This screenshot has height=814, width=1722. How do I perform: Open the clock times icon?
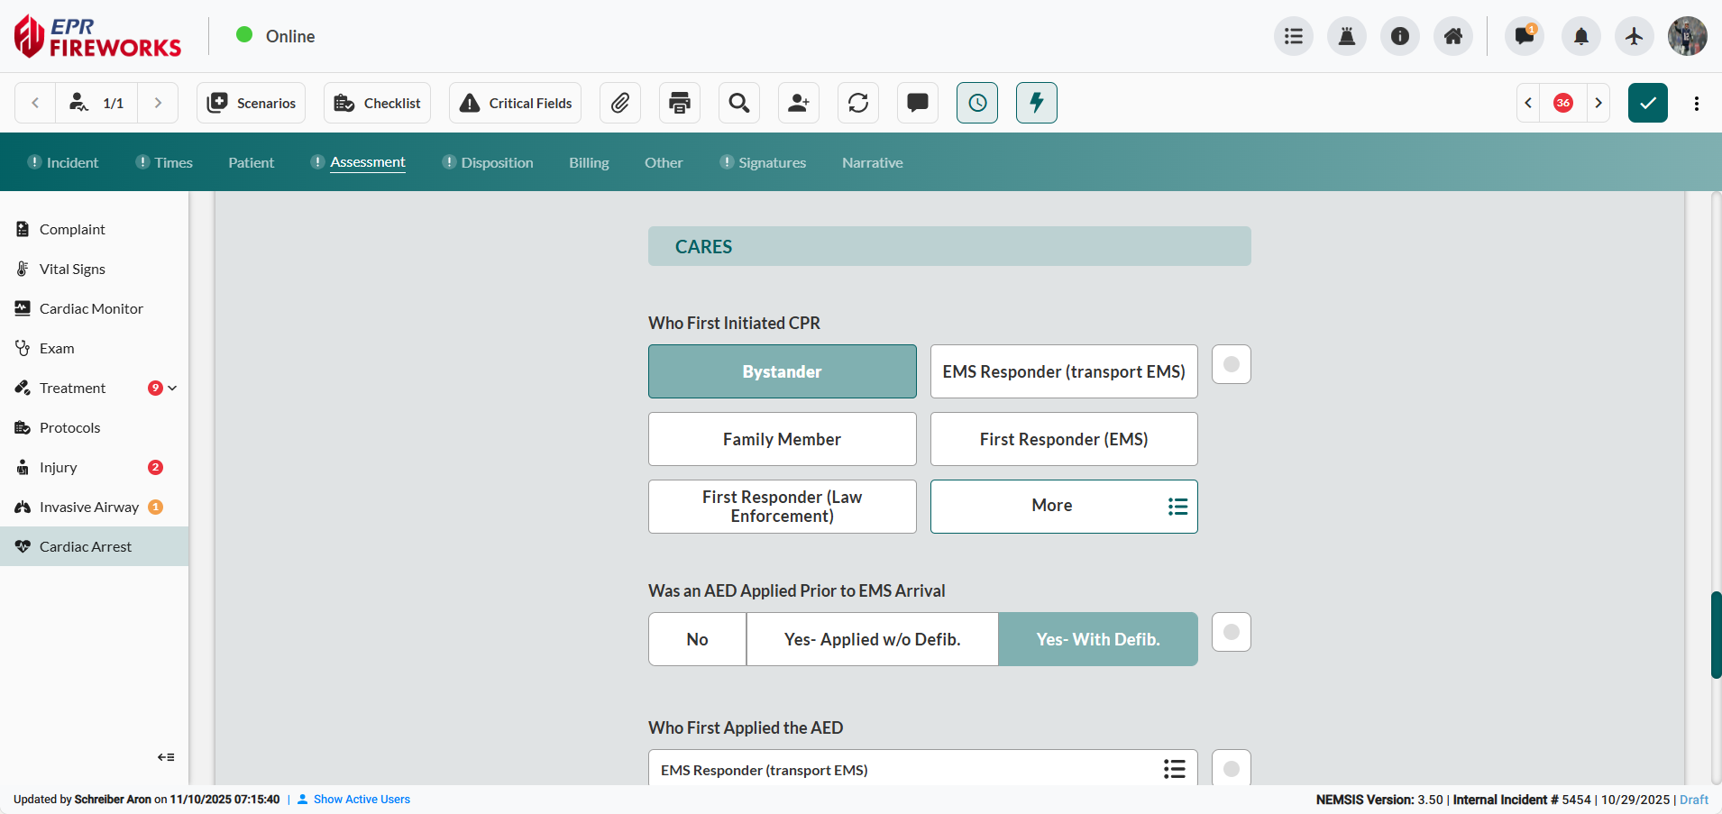click(x=977, y=103)
